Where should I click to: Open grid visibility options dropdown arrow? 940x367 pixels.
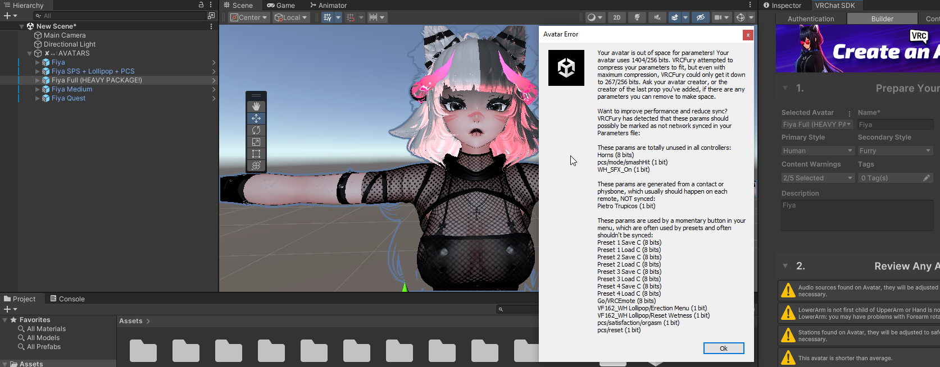338,17
